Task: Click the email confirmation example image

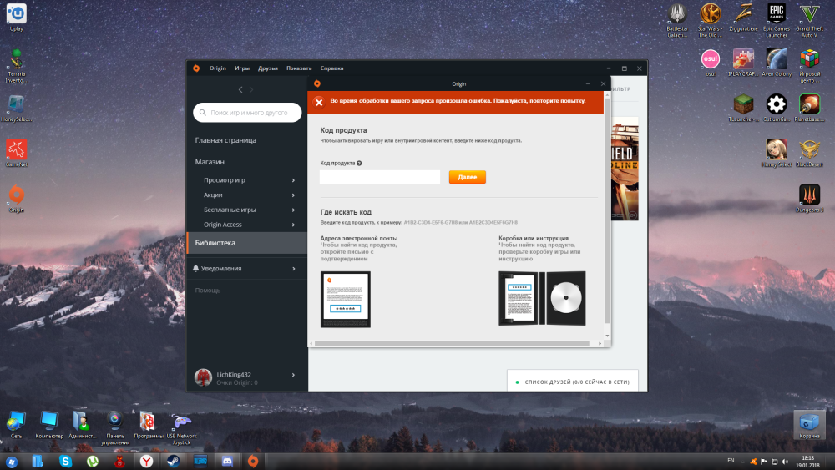Action: (346, 299)
